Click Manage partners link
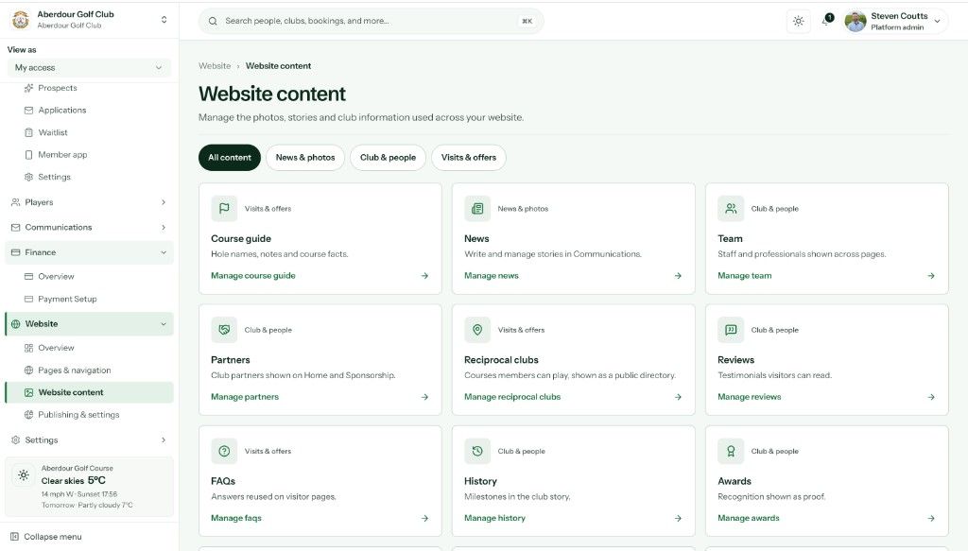The width and height of the screenshot is (968, 551). coord(245,397)
